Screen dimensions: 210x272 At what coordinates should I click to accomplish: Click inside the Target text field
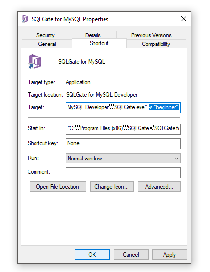coord(123,108)
